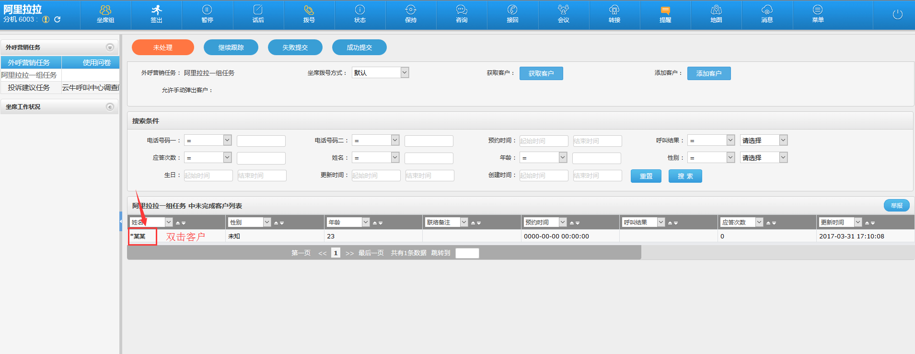Click the 搜索 button
915x354 pixels.
[x=685, y=176]
